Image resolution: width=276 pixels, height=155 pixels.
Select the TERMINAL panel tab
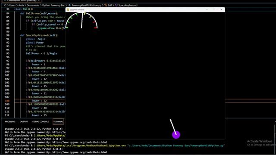click(58, 121)
